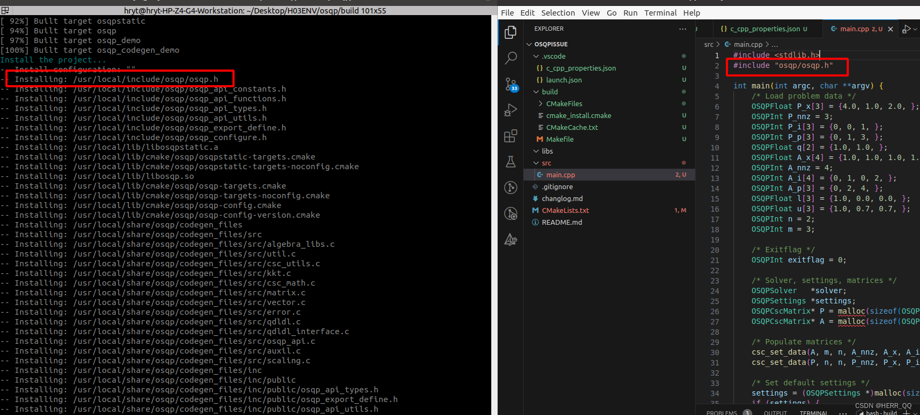The height and width of the screenshot is (415, 920).
Task: Open the Edit menu
Action: 527,13
